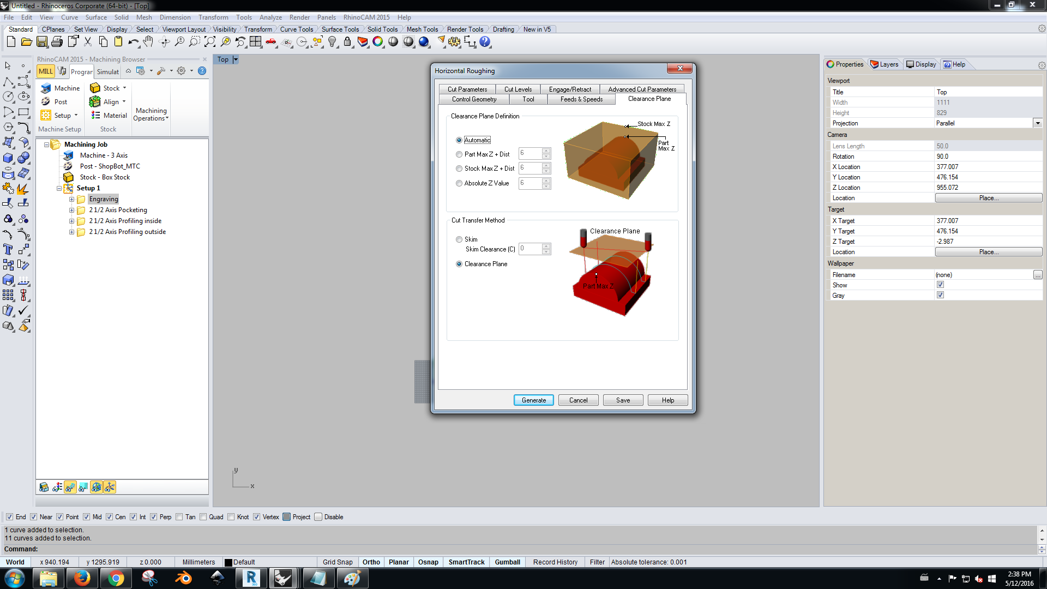1047x589 pixels.
Task: Open the Blender icon in taskbar
Action: [183, 578]
